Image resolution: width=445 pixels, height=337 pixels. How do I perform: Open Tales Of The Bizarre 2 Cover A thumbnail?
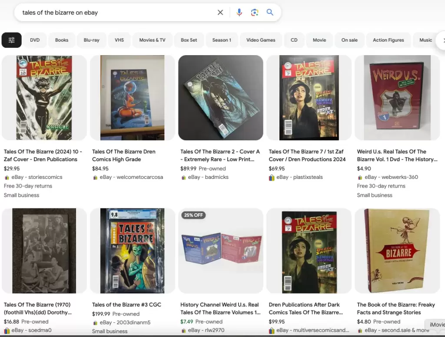(x=221, y=98)
